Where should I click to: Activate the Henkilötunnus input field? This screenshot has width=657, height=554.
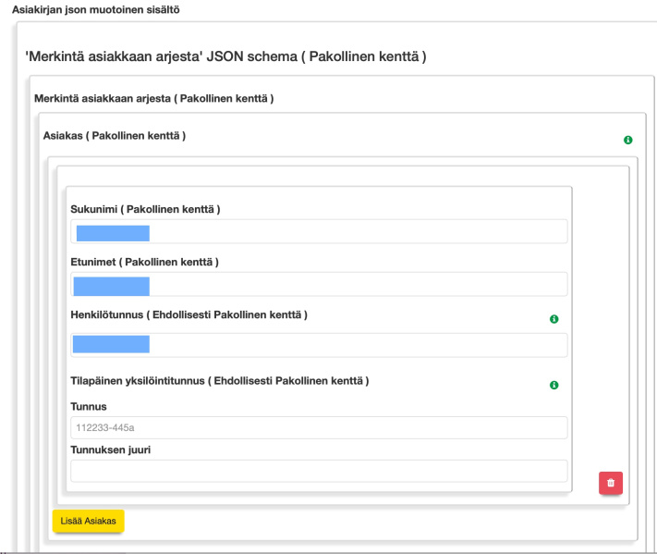coord(319,345)
